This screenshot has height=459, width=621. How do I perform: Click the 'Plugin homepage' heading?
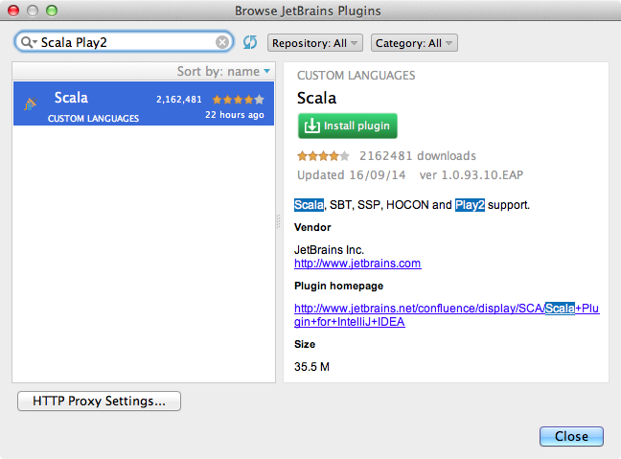338,286
